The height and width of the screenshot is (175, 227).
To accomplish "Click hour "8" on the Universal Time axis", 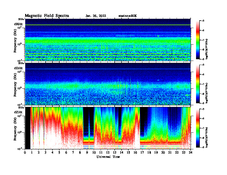I will (80, 153).
